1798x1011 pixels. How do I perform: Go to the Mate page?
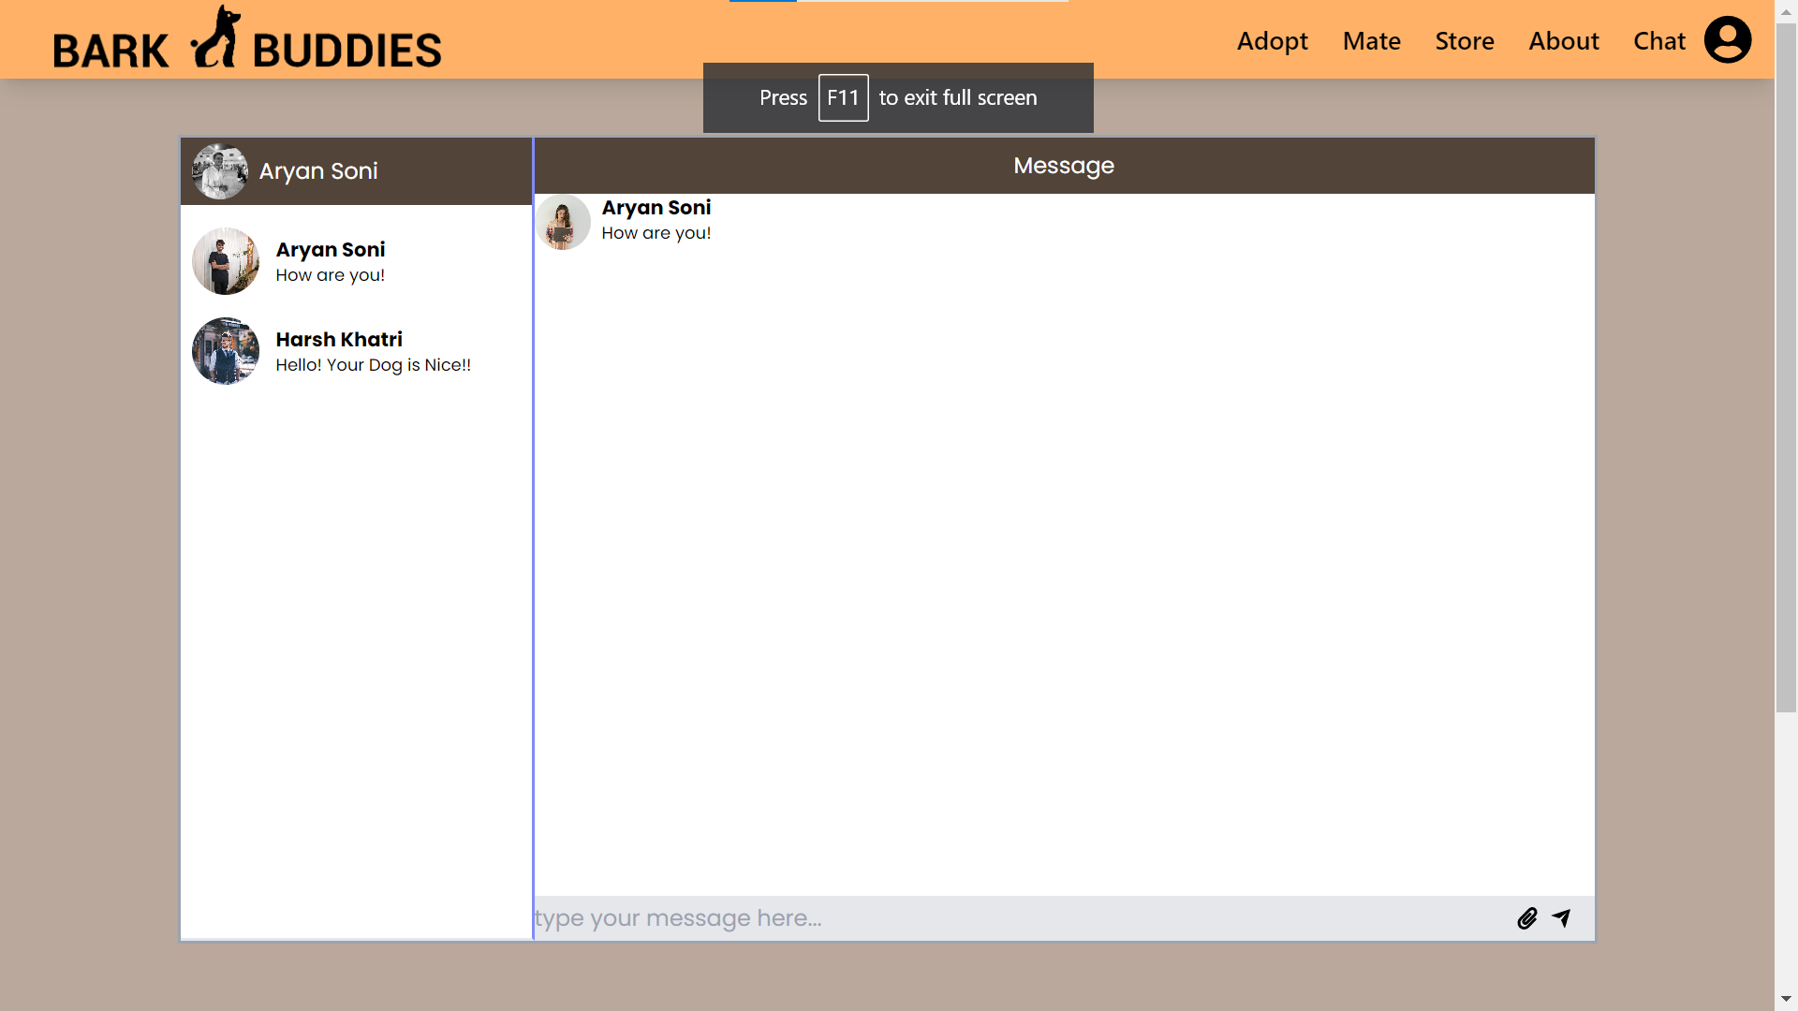point(1371,41)
